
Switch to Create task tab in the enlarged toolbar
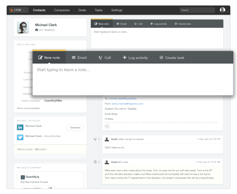point(172,58)
